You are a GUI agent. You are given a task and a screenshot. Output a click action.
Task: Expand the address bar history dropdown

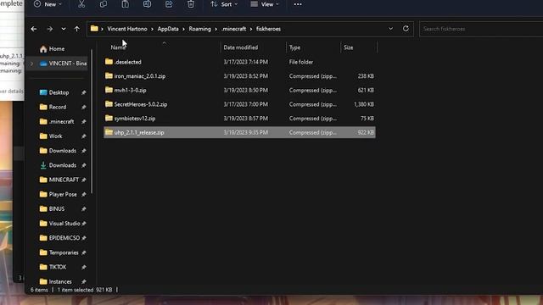[390, 29]
